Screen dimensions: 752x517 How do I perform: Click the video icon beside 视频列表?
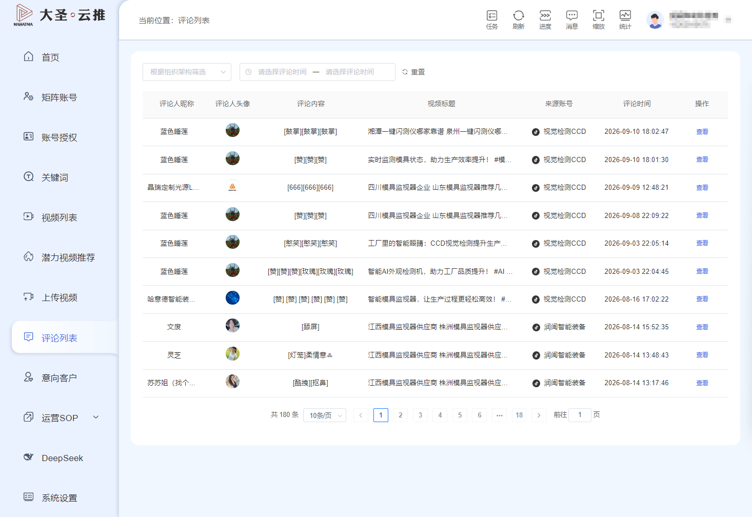[29, 216]
